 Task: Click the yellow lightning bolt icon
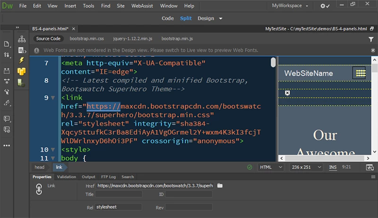22,60
